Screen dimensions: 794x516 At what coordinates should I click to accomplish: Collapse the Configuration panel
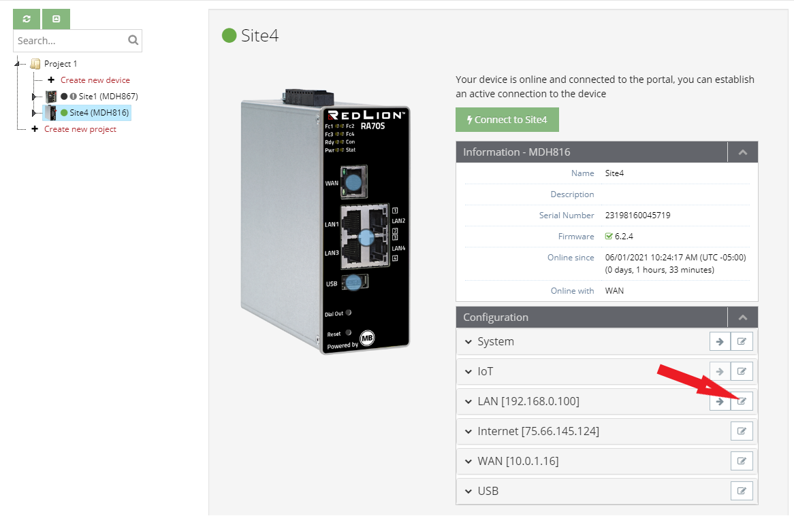742,317
